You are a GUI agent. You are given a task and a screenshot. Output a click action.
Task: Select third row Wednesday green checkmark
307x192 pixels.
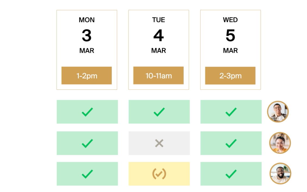click(x=231, y=174)
